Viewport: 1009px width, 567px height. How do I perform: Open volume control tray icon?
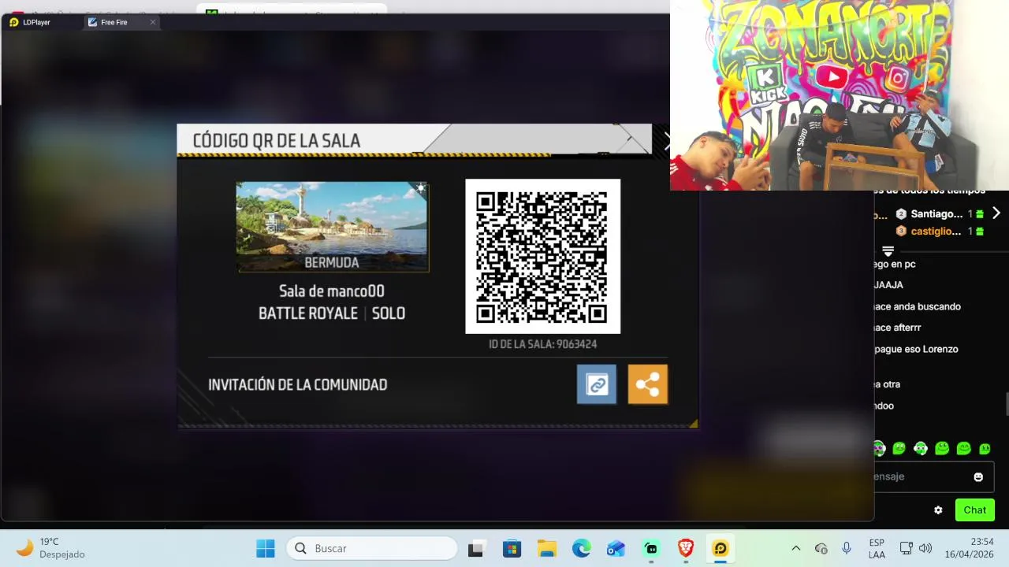(x=925, y=548)
